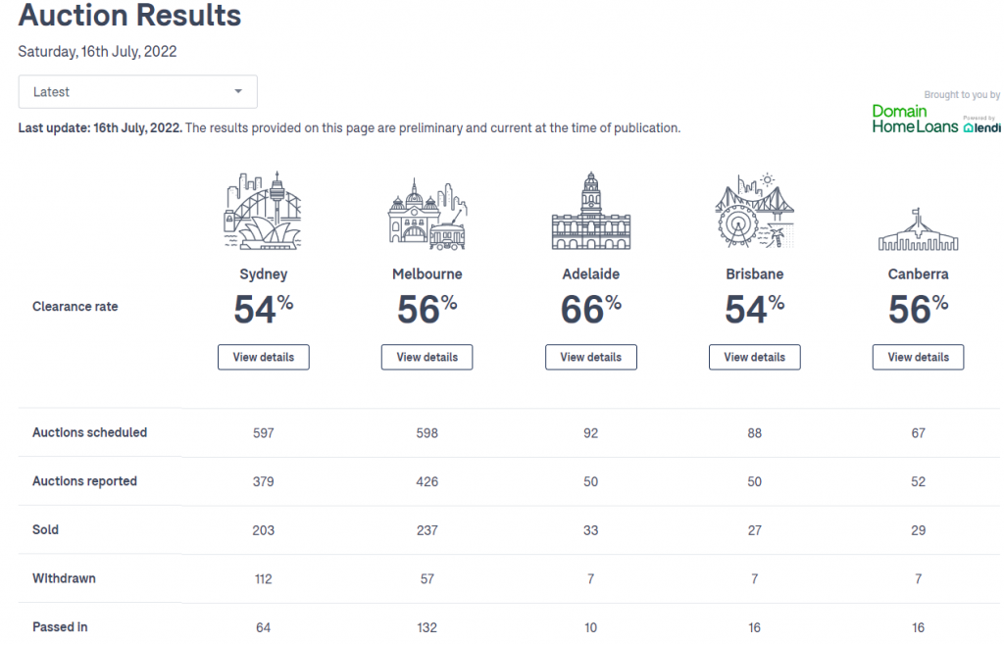1004x645 pixels.
Task: Select the Sydney city name heading
Action: [263, 273]
